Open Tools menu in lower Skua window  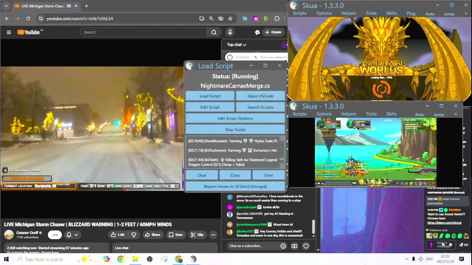pos(371,114)
